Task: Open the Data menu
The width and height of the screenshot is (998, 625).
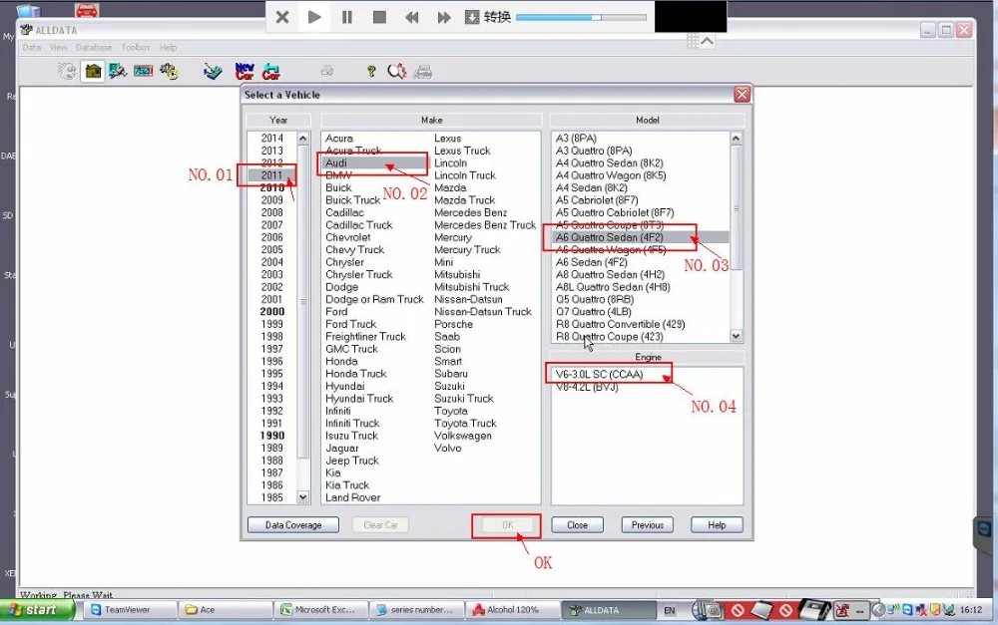Action: (x=31, y=48)
